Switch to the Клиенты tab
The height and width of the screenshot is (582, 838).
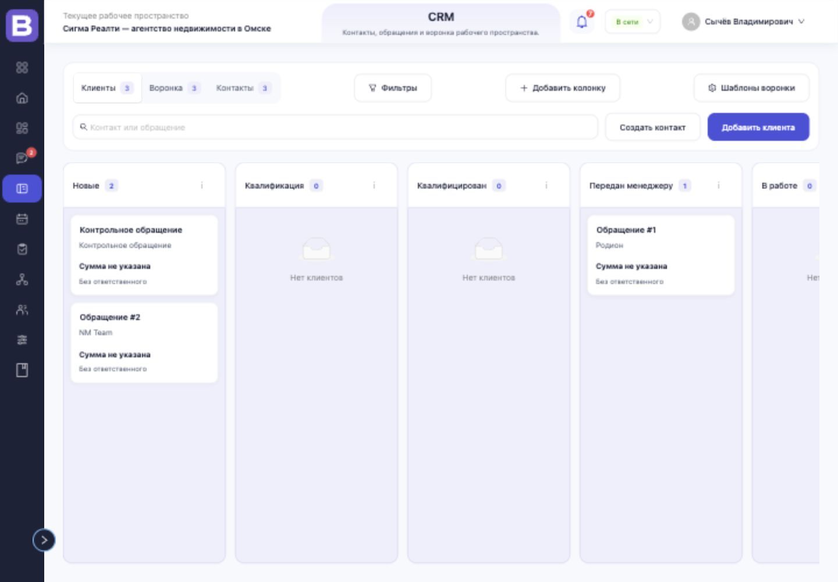(107, 88)
